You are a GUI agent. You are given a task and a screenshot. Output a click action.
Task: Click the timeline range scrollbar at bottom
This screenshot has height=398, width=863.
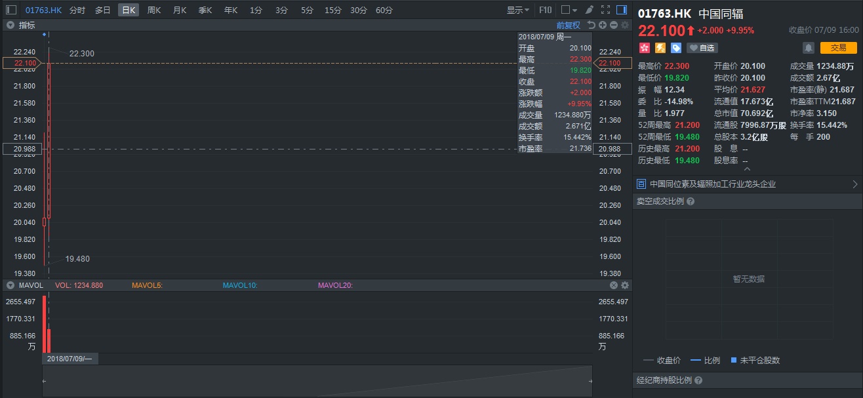coord(317,381)
